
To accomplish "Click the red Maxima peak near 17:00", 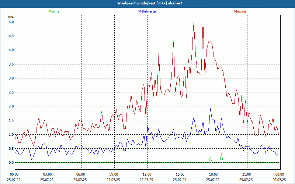I will (x=203, y=22).
